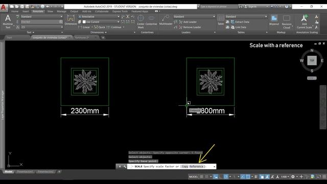The width and height of the screenshot is (327, 184).
Task: Open the text height 2.5 dropdown
Action: 42,27
